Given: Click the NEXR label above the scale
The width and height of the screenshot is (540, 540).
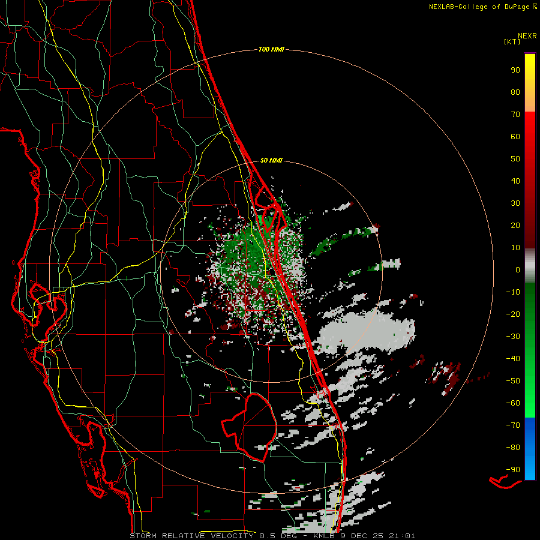Looking at the screenshot, I should click(x=527, y=36).
